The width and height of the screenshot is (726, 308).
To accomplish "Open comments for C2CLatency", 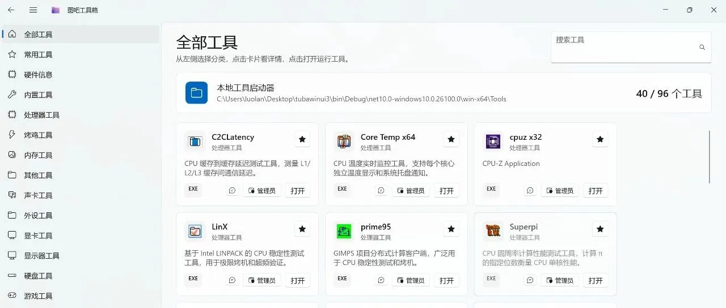I will (x=232, y=191).
